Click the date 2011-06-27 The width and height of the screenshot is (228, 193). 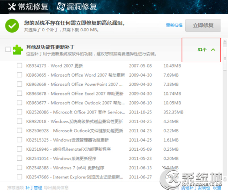click(x=140, y=177)
